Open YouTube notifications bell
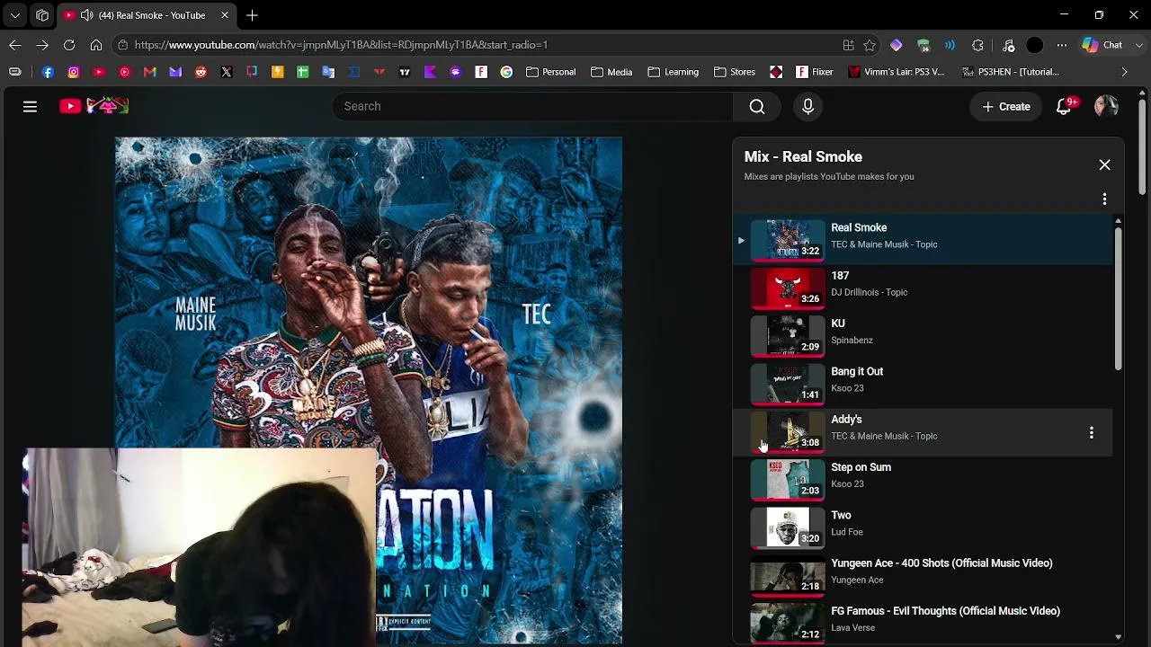 (x=1064, y=106)
